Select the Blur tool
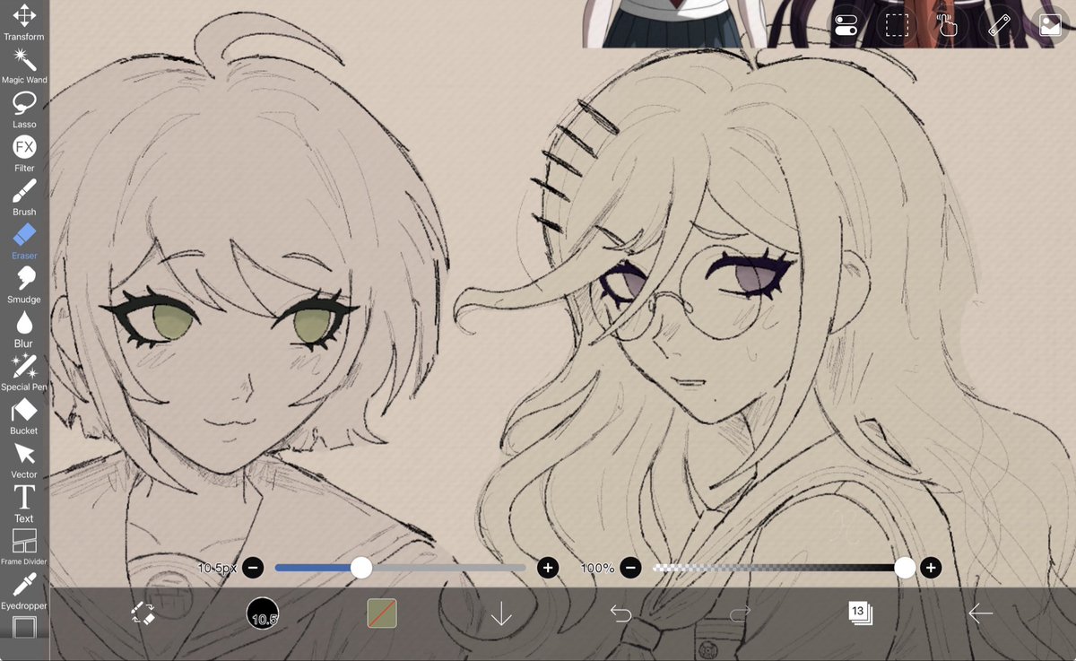 [x=24, y=329]
